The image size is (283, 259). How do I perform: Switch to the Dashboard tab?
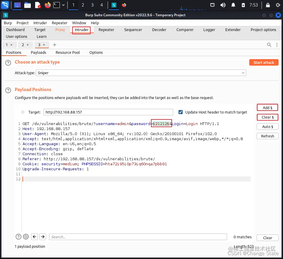point(15,30)
